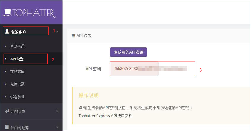Open Tophatter Express API接口文档 link
251x131 pixels.
(x=105, y=116)
